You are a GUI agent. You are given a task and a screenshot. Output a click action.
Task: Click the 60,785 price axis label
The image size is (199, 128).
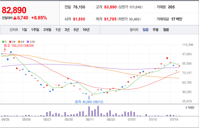point(188,82)
